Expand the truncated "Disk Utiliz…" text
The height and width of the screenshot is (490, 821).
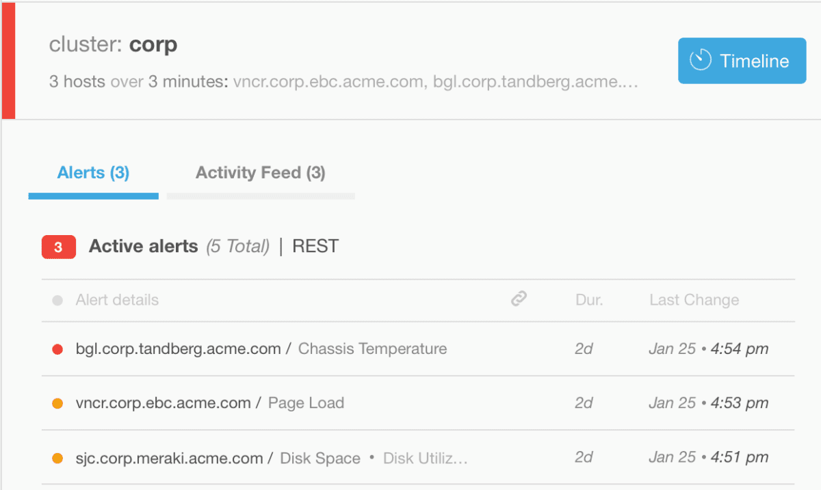tap(426, 457)
